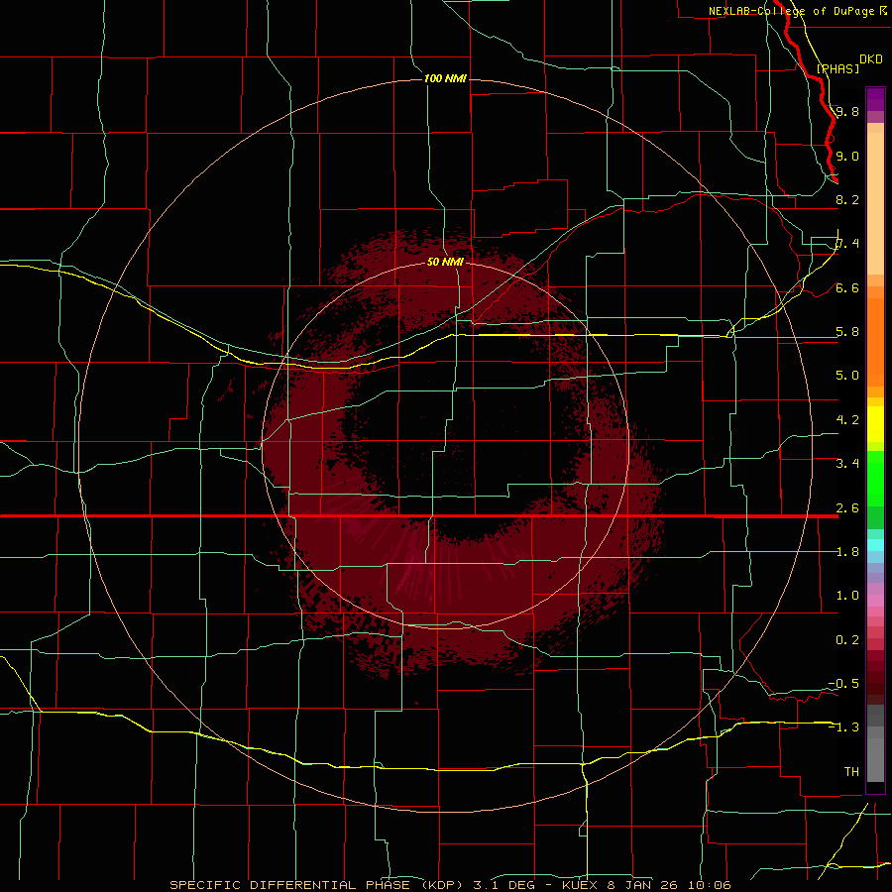Select the "DKD" label above the legend

click(x=870, y=59)
